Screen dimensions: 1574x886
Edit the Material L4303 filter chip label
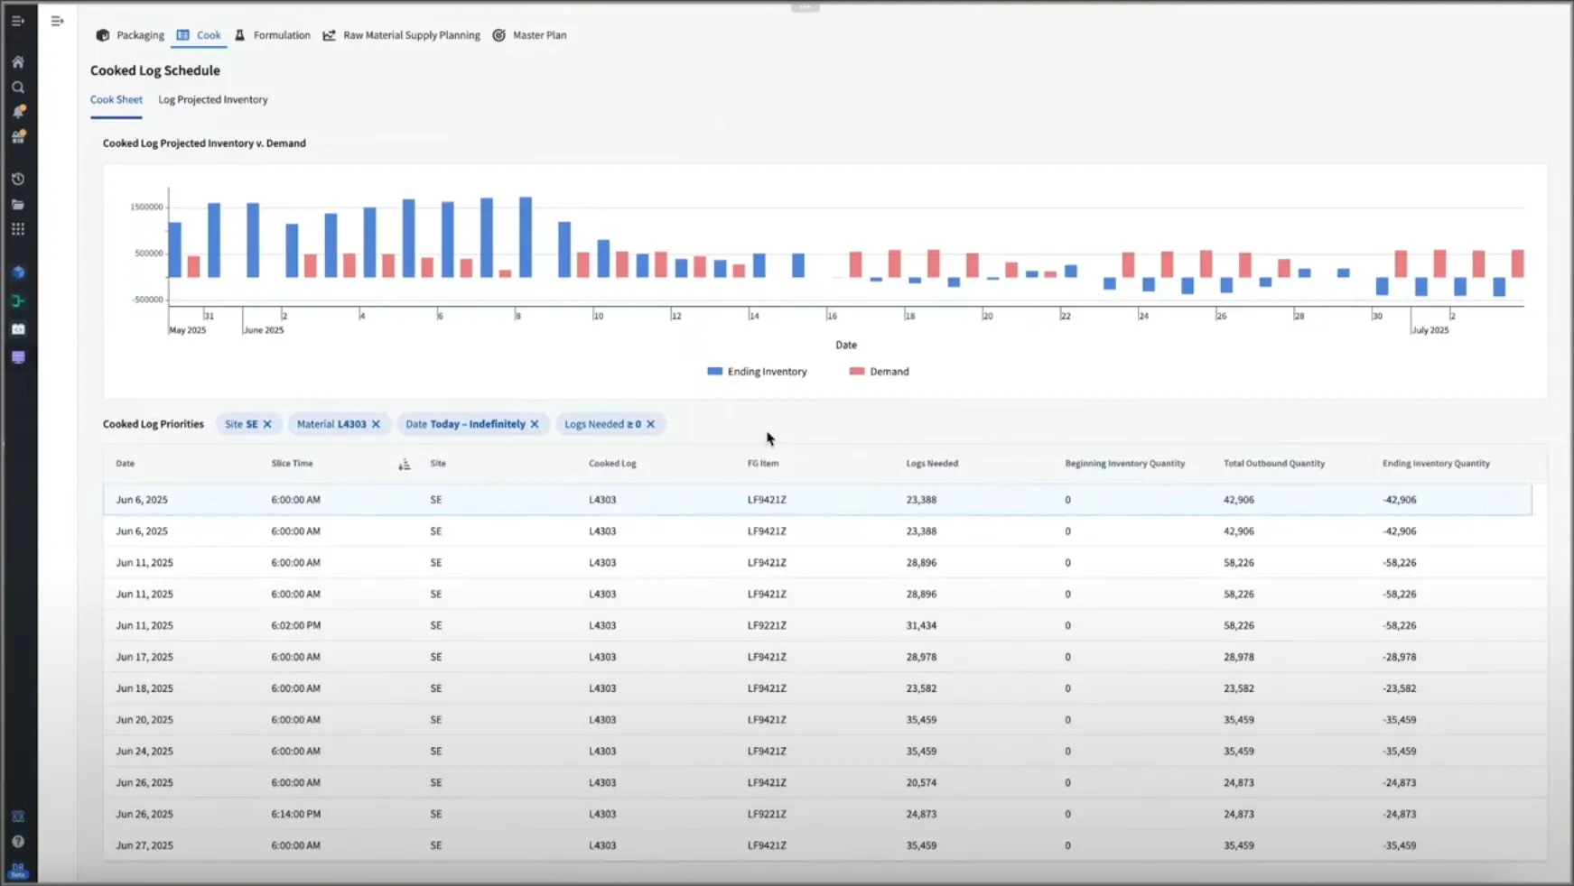coord(331,424)
